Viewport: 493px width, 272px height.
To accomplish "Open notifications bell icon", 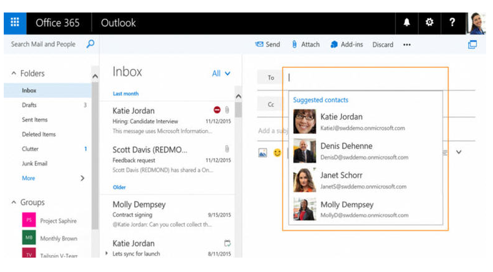I will pyautogui.click(x=407, y=23).
